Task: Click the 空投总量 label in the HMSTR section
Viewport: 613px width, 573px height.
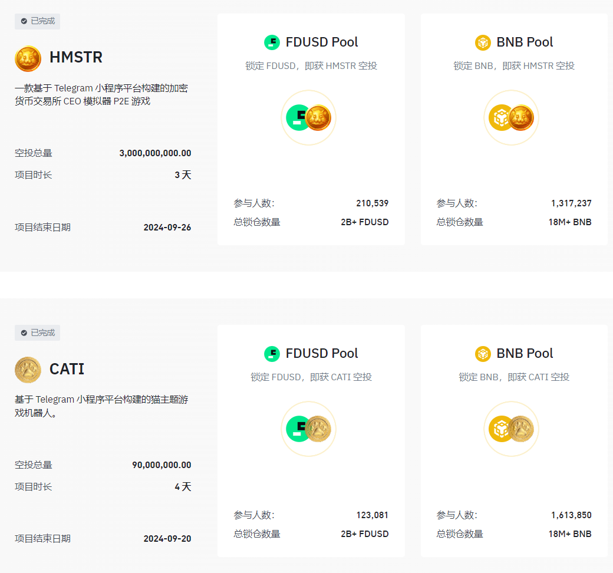Action: click(x=33, y=153)
